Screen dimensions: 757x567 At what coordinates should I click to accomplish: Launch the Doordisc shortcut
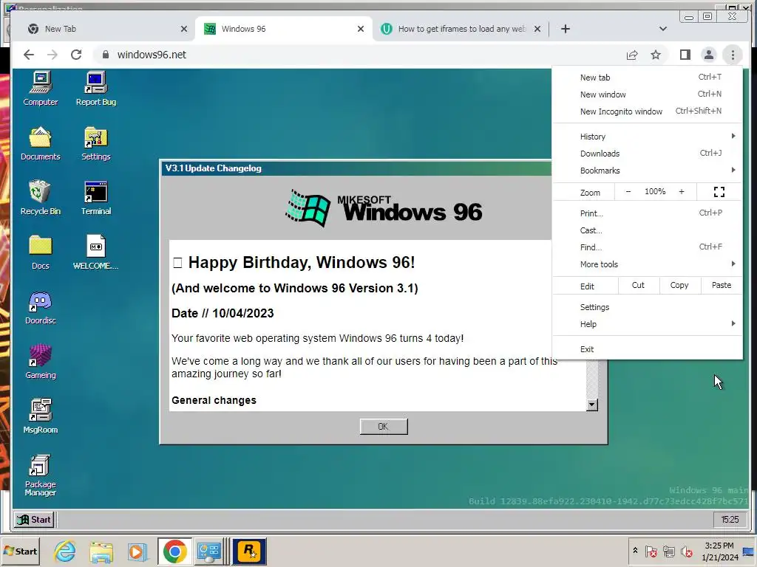coord(41,307)
